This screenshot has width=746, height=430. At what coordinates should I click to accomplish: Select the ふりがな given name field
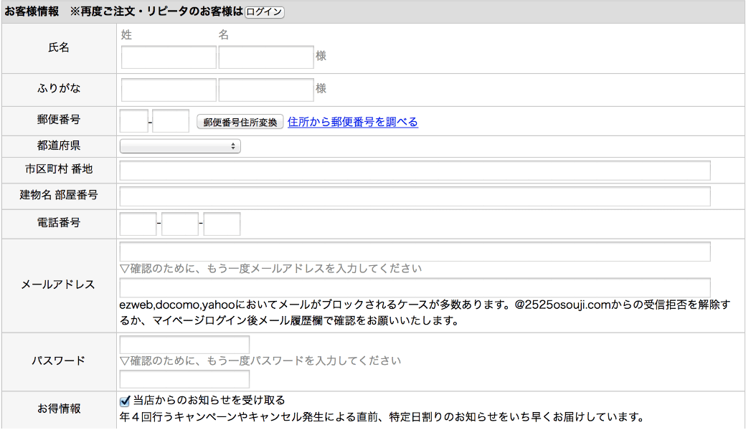coord(265,89)
